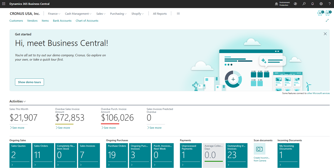Open the Sales Invoices tile
This screenshot has width=334, height=168.
point(89,155)
